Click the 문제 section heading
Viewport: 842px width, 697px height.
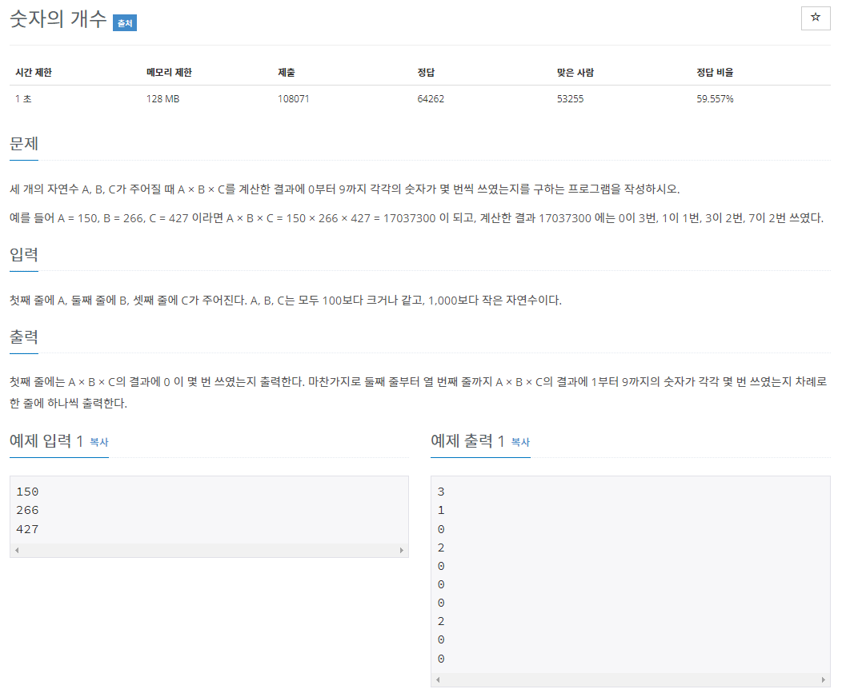coord(24,144)
